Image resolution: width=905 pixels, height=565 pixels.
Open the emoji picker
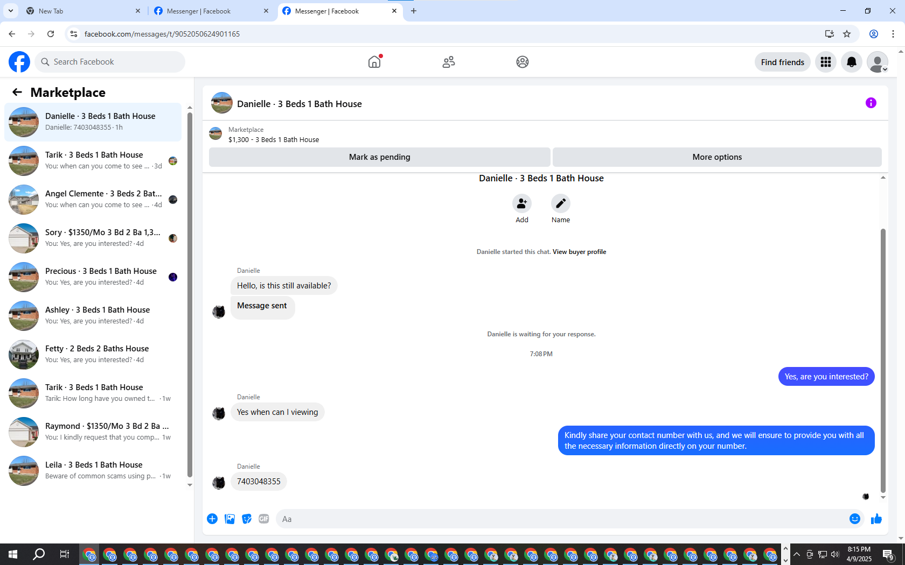[x=855, y=519]
